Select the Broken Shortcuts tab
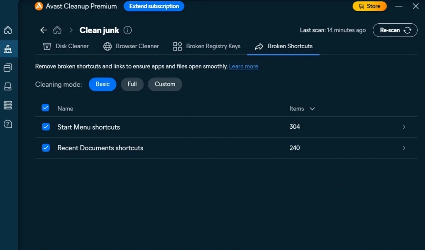Image resolution: width=425 pixels, height=250 pixels. (x=283, y=47)
